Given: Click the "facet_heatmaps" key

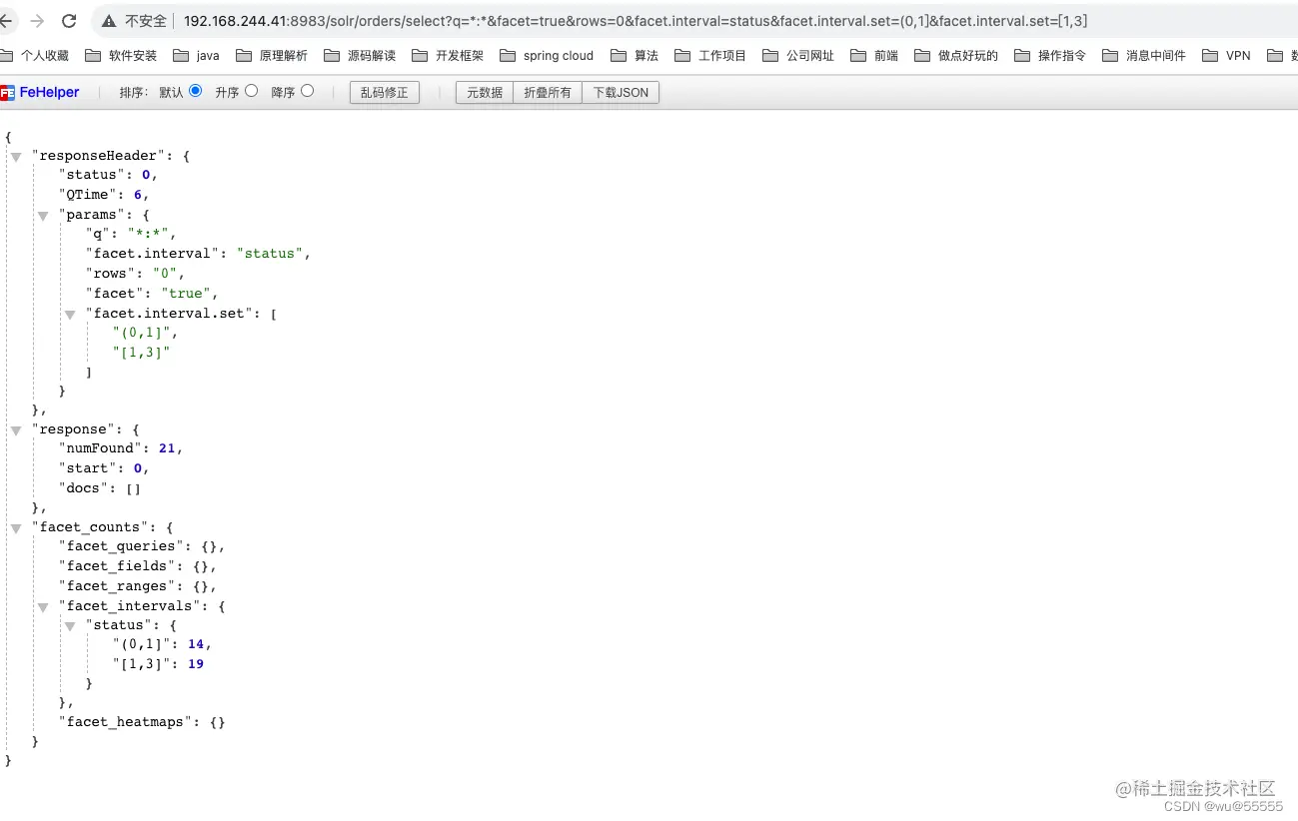Looking at the screenshot, I should (125, 722).
